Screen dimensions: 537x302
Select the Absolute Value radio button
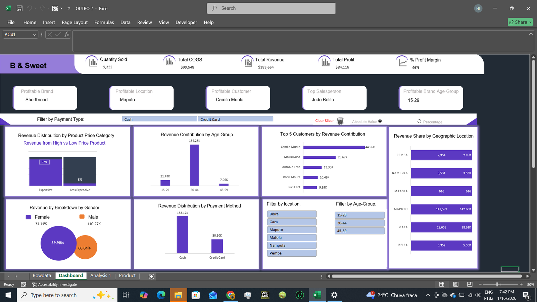380,121
